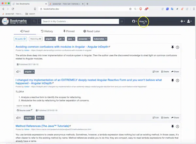The height and width of the screenshot is (144, 196).
Task: Open angular tag dropdown on Avoiding common confusions
Action: click(x=29, y=72)
